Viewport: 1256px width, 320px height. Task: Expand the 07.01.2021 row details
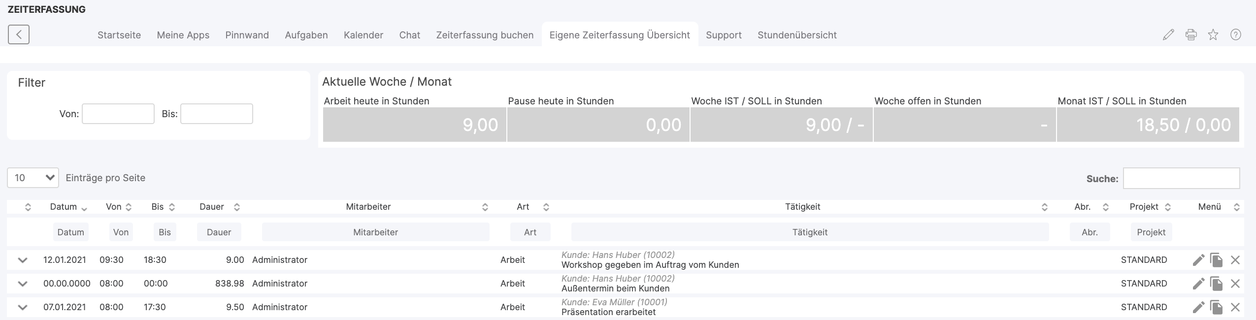click(23, 307)
